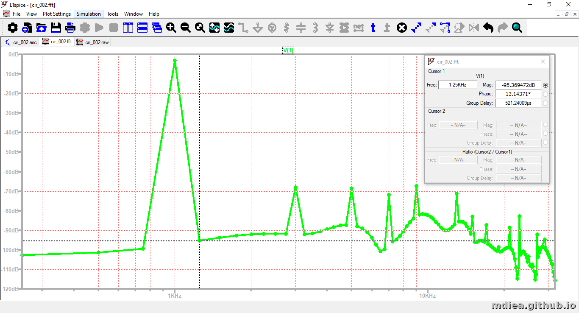
Task: Click the Stop simulation square icon
Action: [x=114, y=28]
